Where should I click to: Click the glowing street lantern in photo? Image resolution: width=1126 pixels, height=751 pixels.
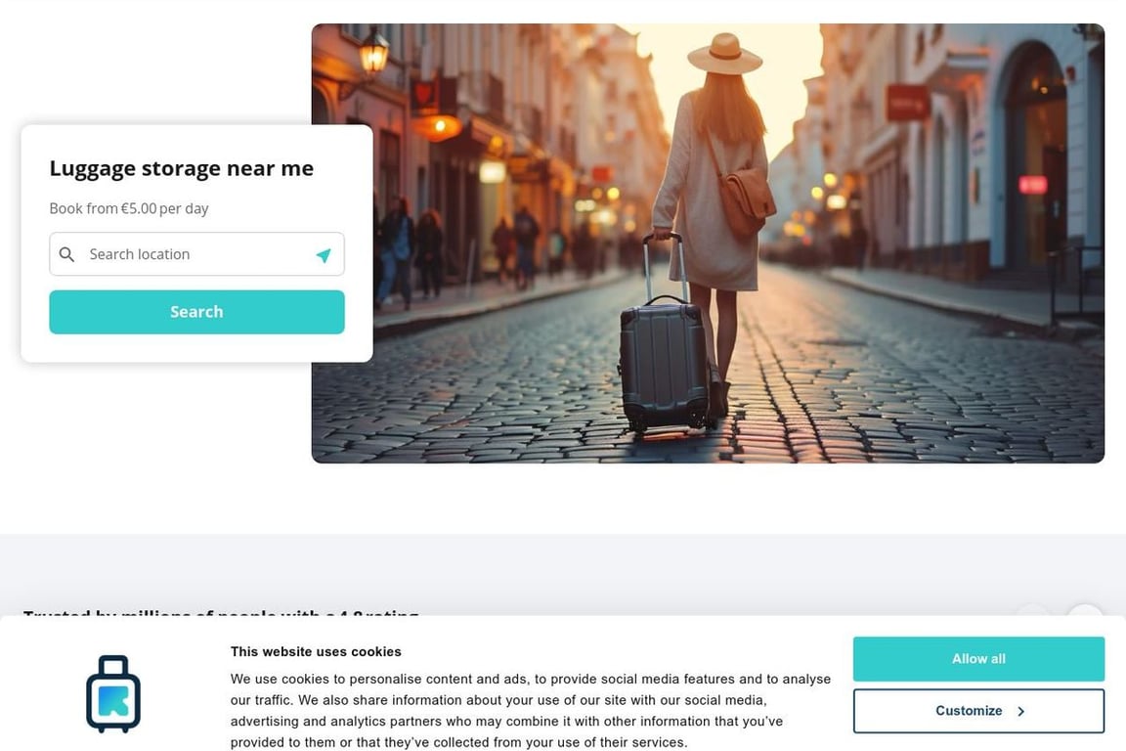point(373,52)
